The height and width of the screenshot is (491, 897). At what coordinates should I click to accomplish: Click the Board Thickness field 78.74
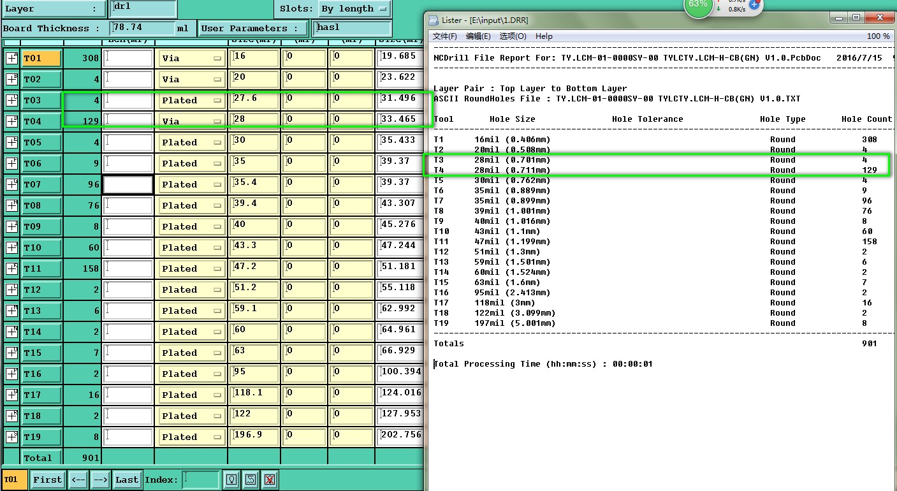143,28
